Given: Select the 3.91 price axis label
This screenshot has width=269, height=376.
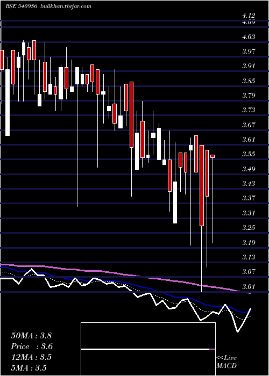Looking at the screenshot, I should coord(249,66).
